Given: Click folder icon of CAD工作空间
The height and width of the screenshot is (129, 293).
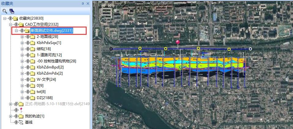Looking at the screenshot, I should pyautogui.click(x=21, y=24).
